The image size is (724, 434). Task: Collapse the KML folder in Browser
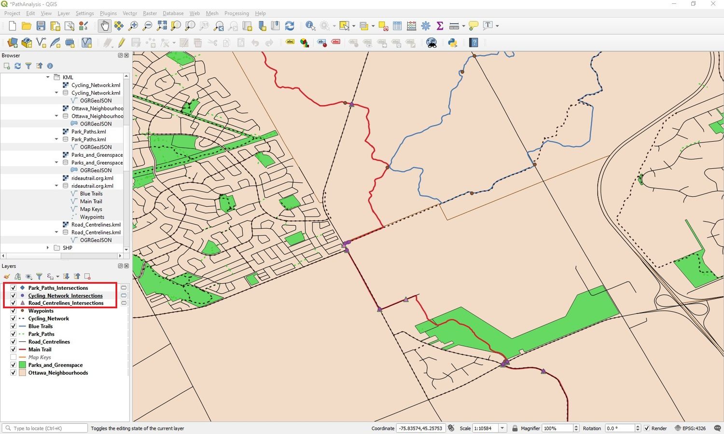(x=47, y=77)
